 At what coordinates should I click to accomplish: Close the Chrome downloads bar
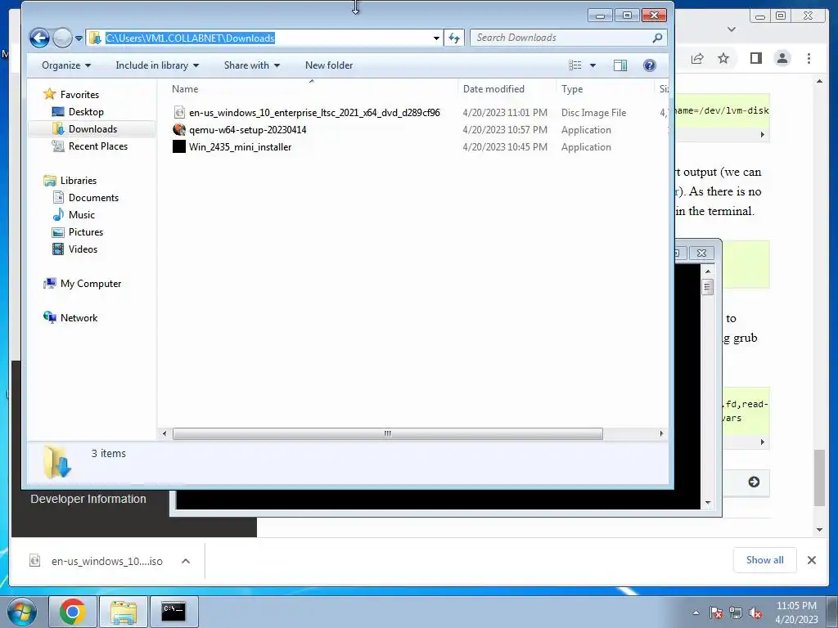click(811, 560)
